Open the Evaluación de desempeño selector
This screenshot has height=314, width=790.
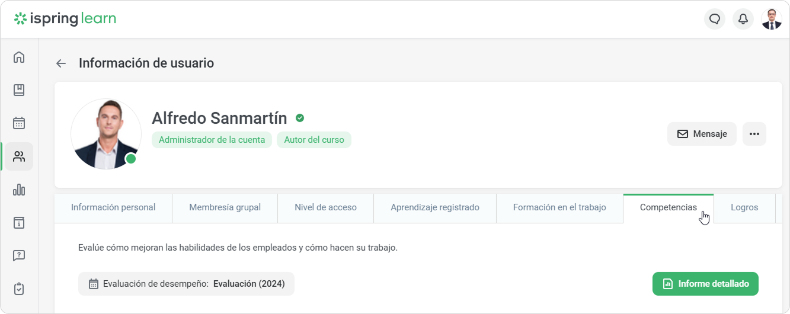186,284
